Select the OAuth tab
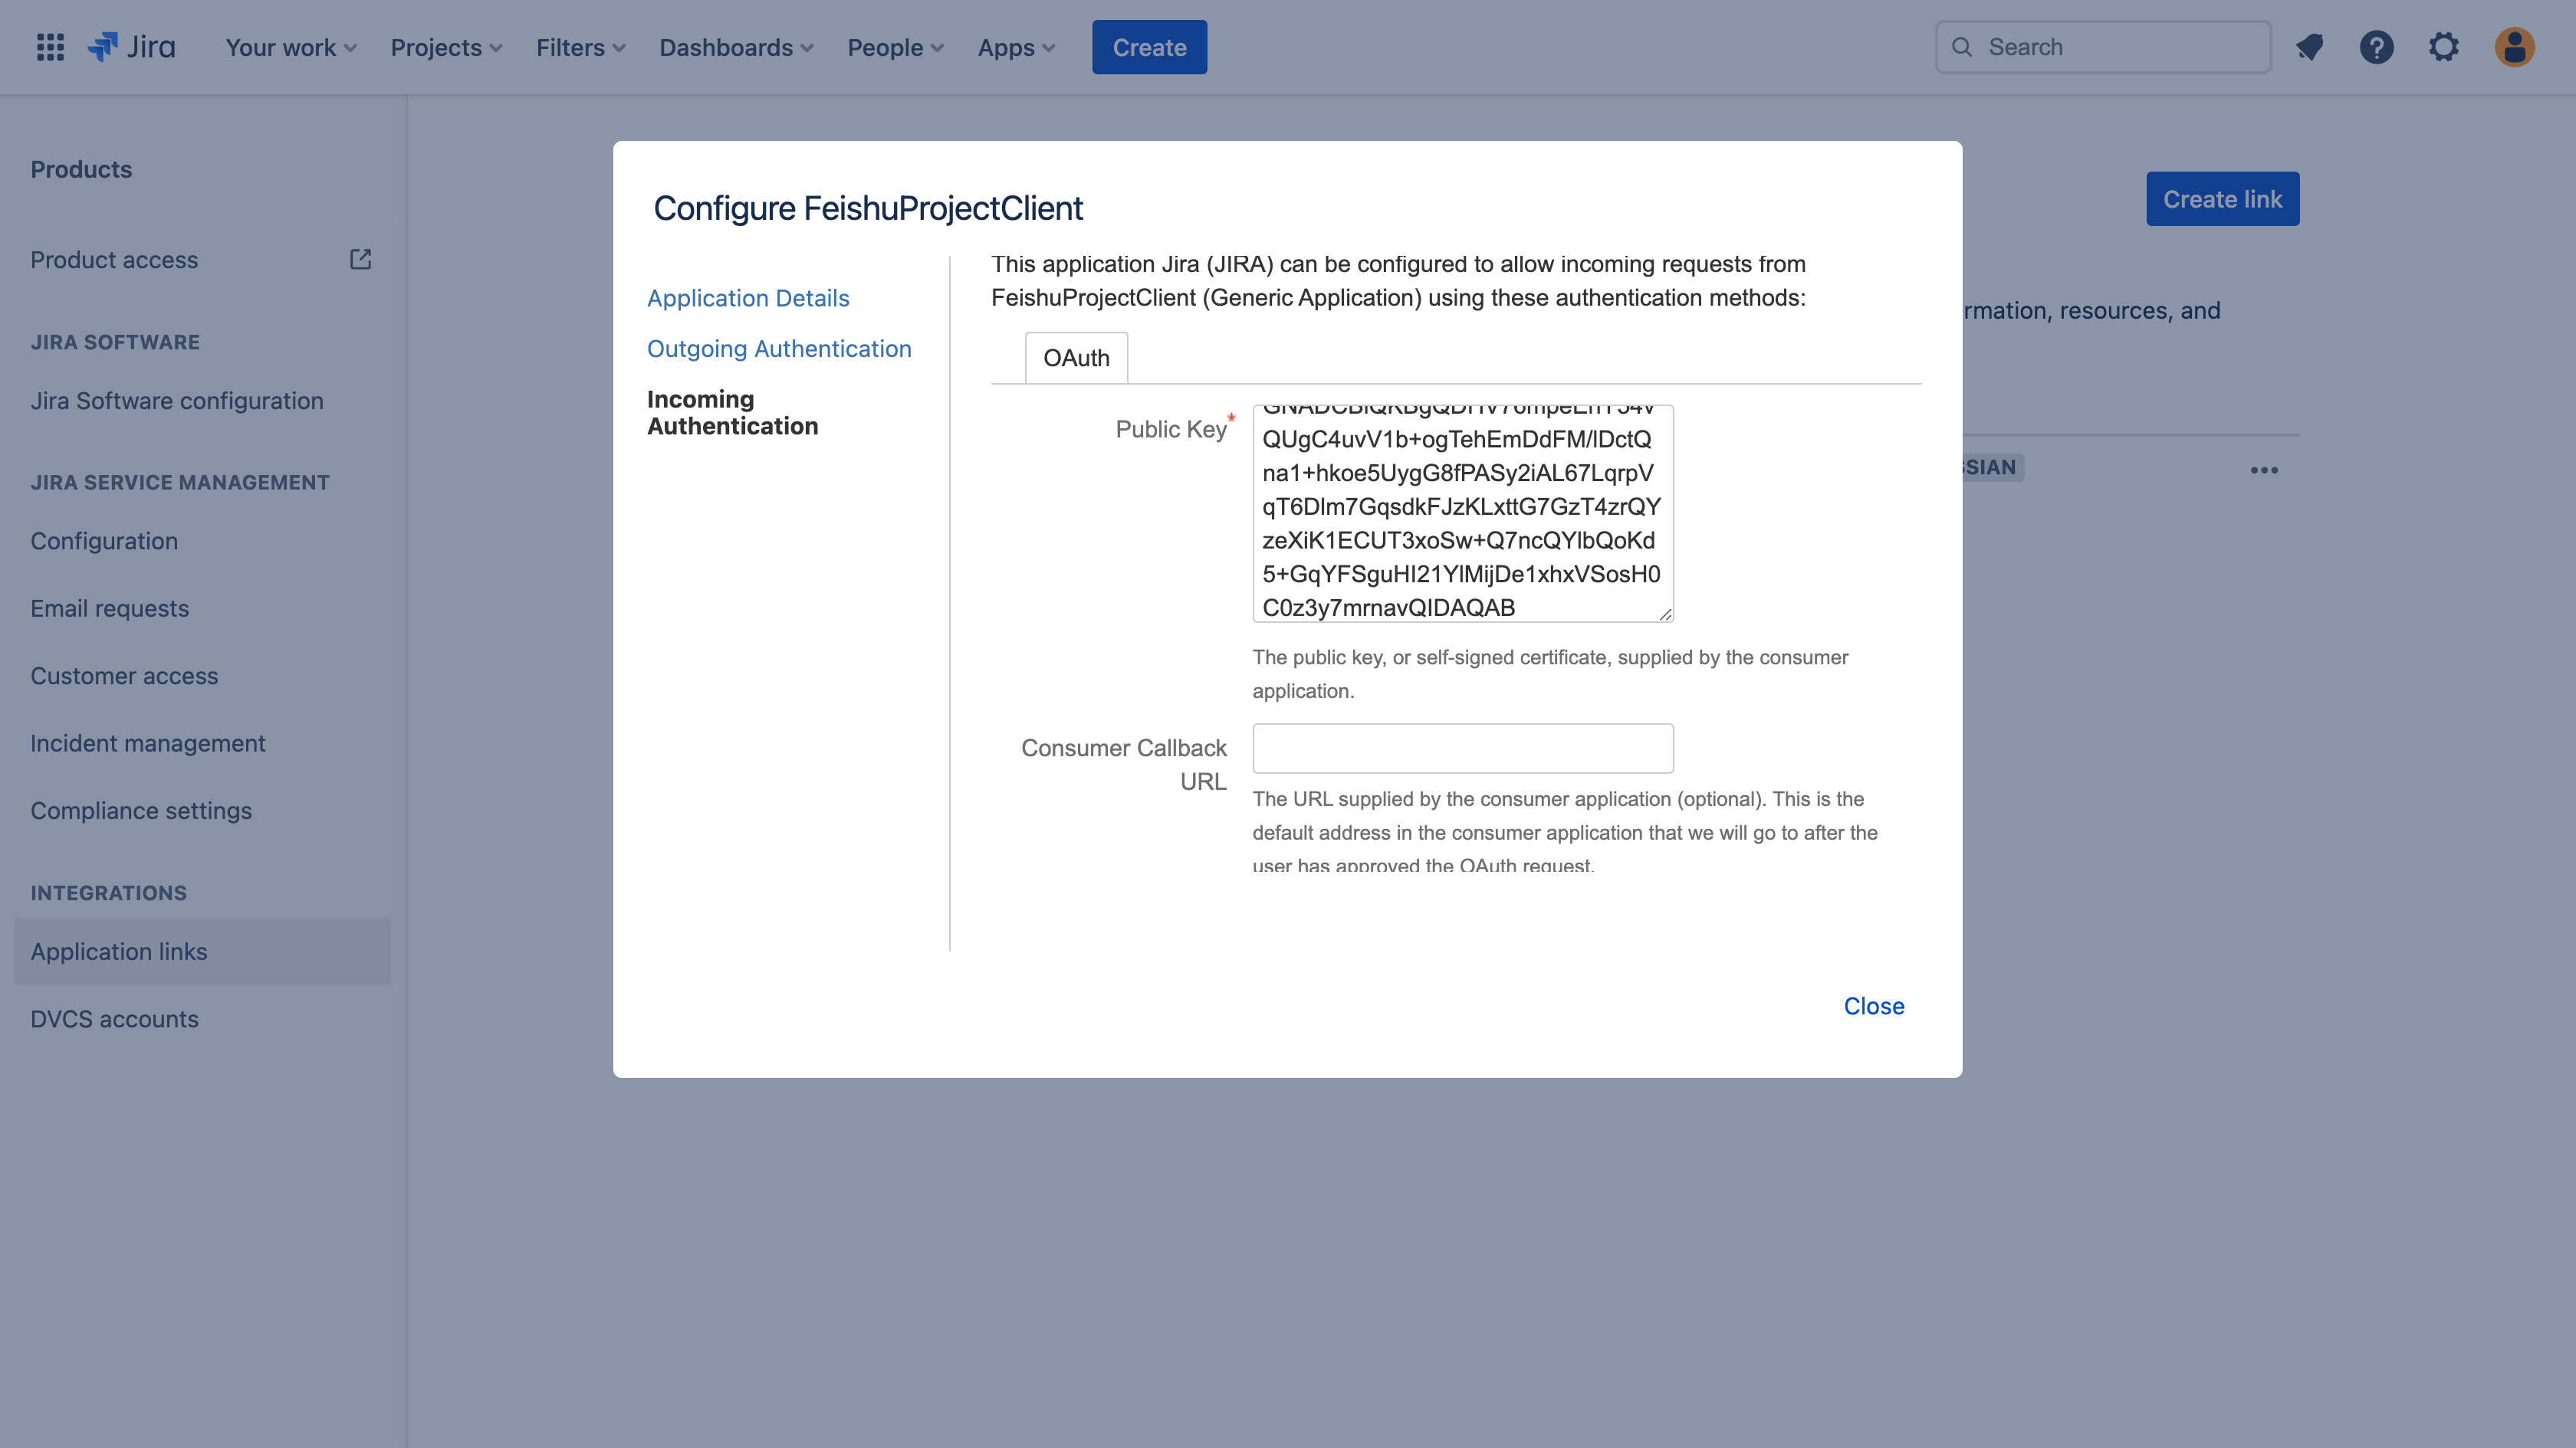2576x1448 pixels. tap(1076, 358)
